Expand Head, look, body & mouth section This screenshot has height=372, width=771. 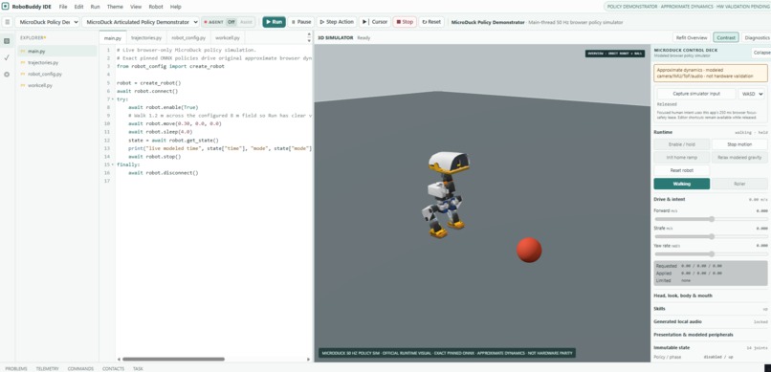[x=711, y=295]
